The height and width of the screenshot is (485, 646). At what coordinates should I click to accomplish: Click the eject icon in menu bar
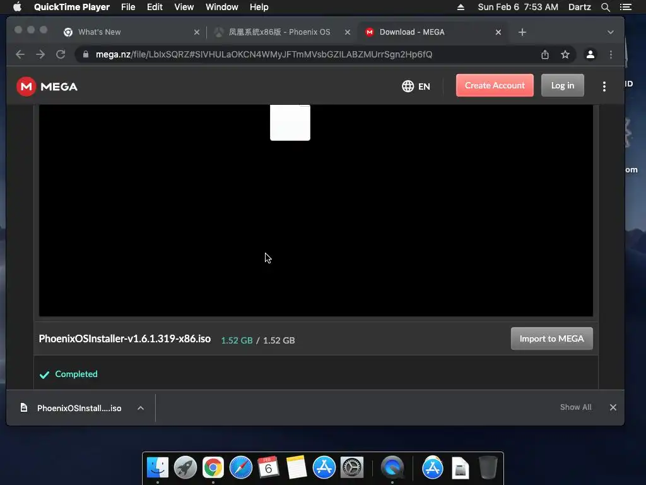click(461, 7)
